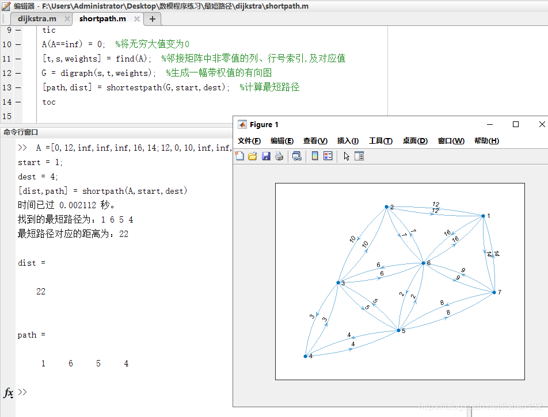Maximize the Figure 1 window
This screenshot has width=548, height=417.
click(x=516, y=124)
